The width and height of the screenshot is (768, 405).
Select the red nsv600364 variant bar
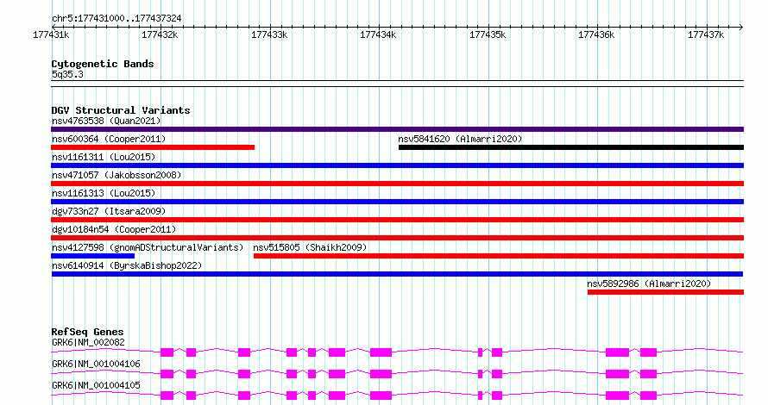[153, 147]
